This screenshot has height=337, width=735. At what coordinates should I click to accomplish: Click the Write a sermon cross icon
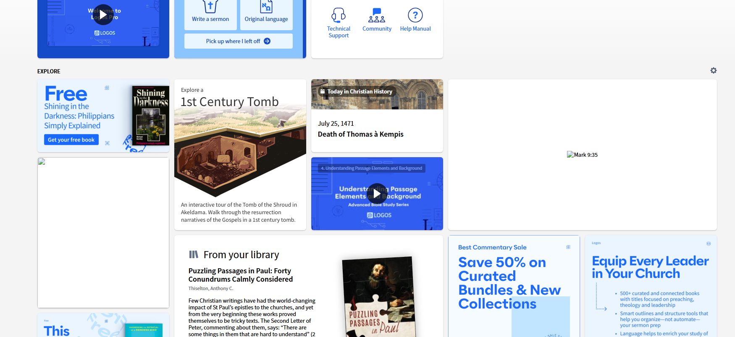[210, 6]
